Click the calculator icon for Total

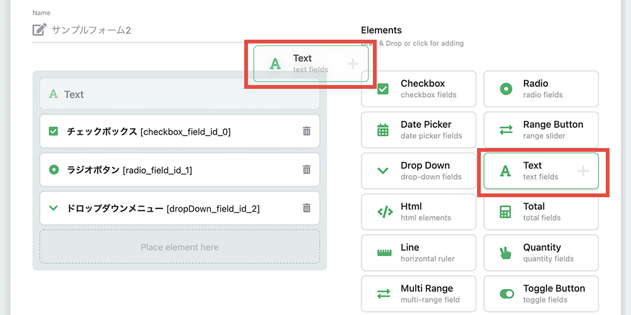[505, 212]
